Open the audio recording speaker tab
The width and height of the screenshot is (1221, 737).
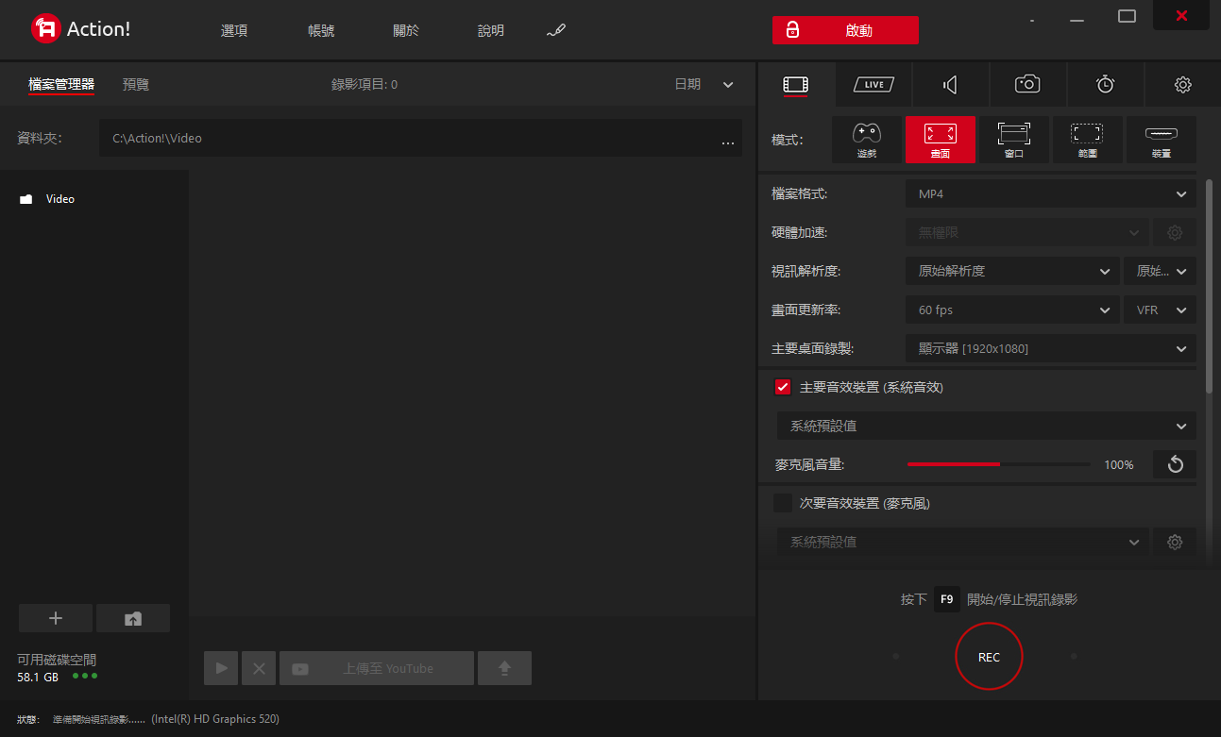pyautogui.click(x=950, y=85)
